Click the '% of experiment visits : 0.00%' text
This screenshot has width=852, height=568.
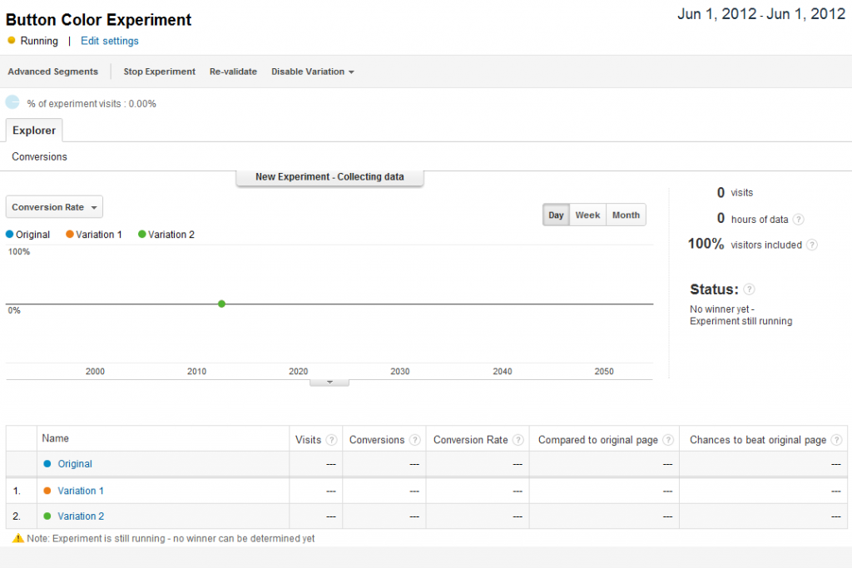(x=92, y=104)
